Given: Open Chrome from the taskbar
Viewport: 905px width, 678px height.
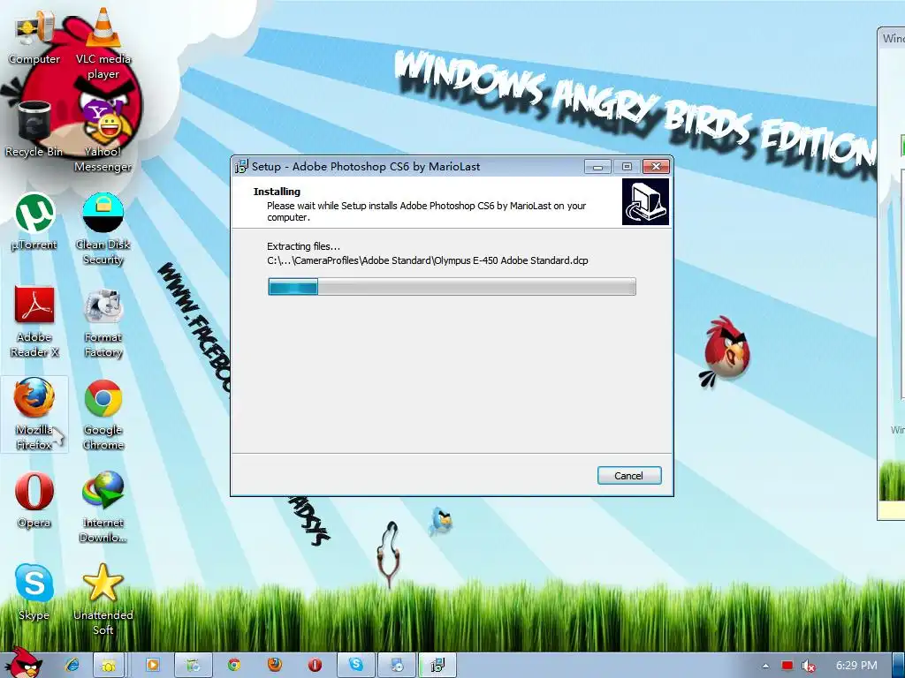Looking at the screenshot, I should point(233,665).
